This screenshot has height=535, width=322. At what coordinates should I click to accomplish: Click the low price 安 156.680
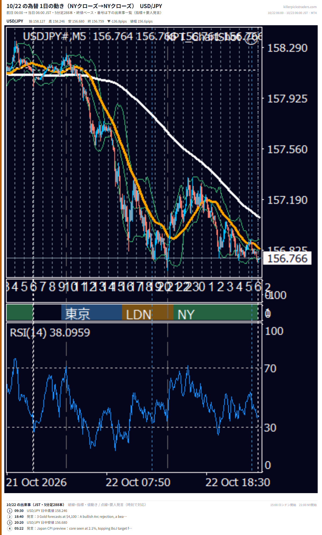[76, 21]
